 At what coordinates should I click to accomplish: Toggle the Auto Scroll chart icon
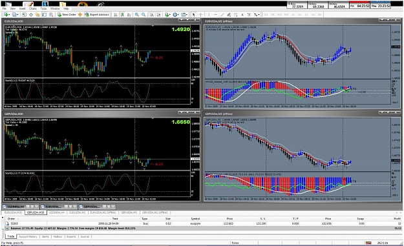152,15
